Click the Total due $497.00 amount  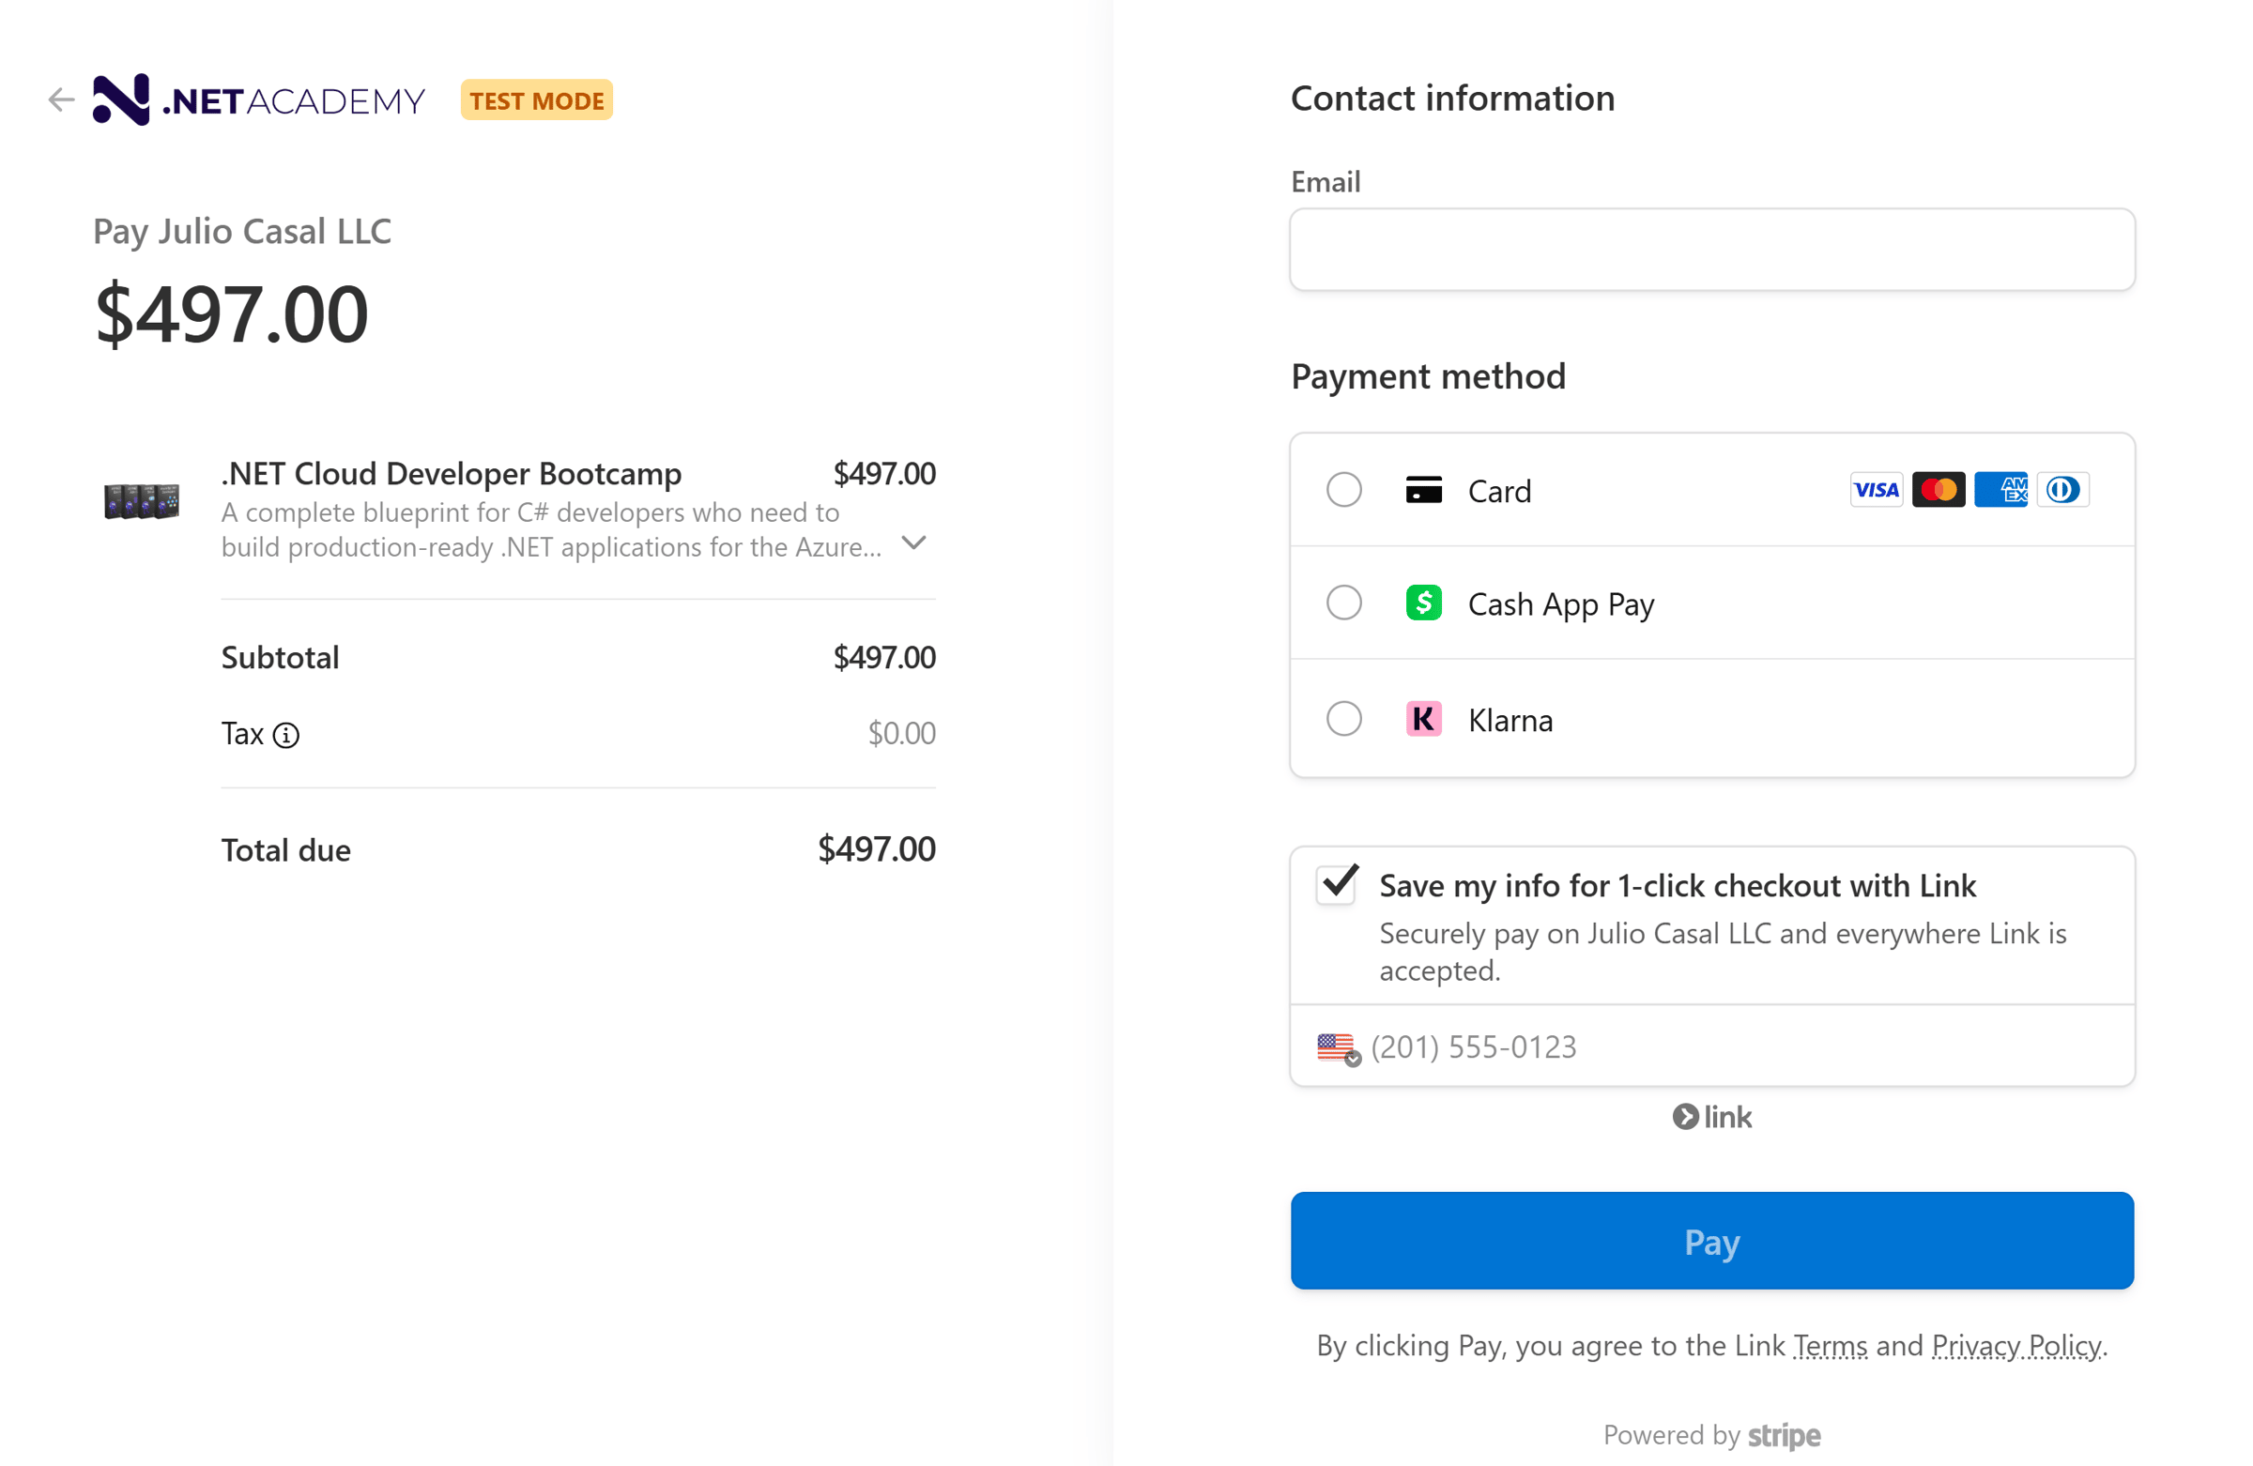[877, 850]
